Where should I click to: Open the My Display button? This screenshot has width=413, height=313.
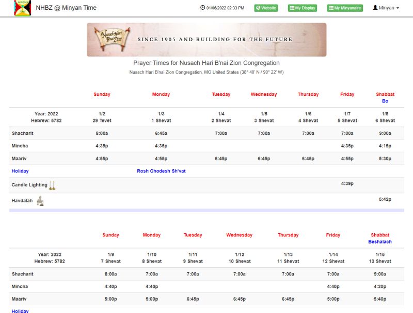pyautogui.click(x=303, y=8)
